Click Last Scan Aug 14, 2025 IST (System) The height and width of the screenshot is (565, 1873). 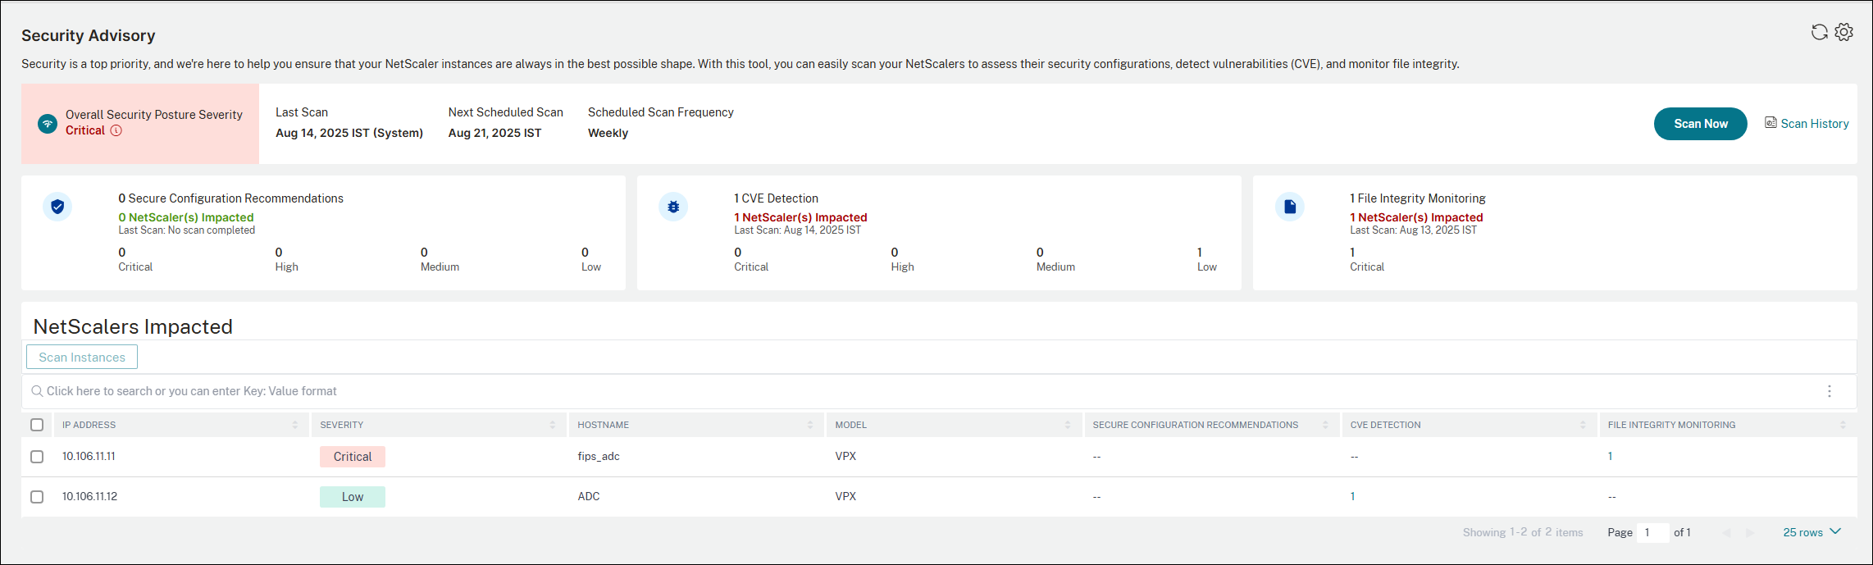click(349, 133)
